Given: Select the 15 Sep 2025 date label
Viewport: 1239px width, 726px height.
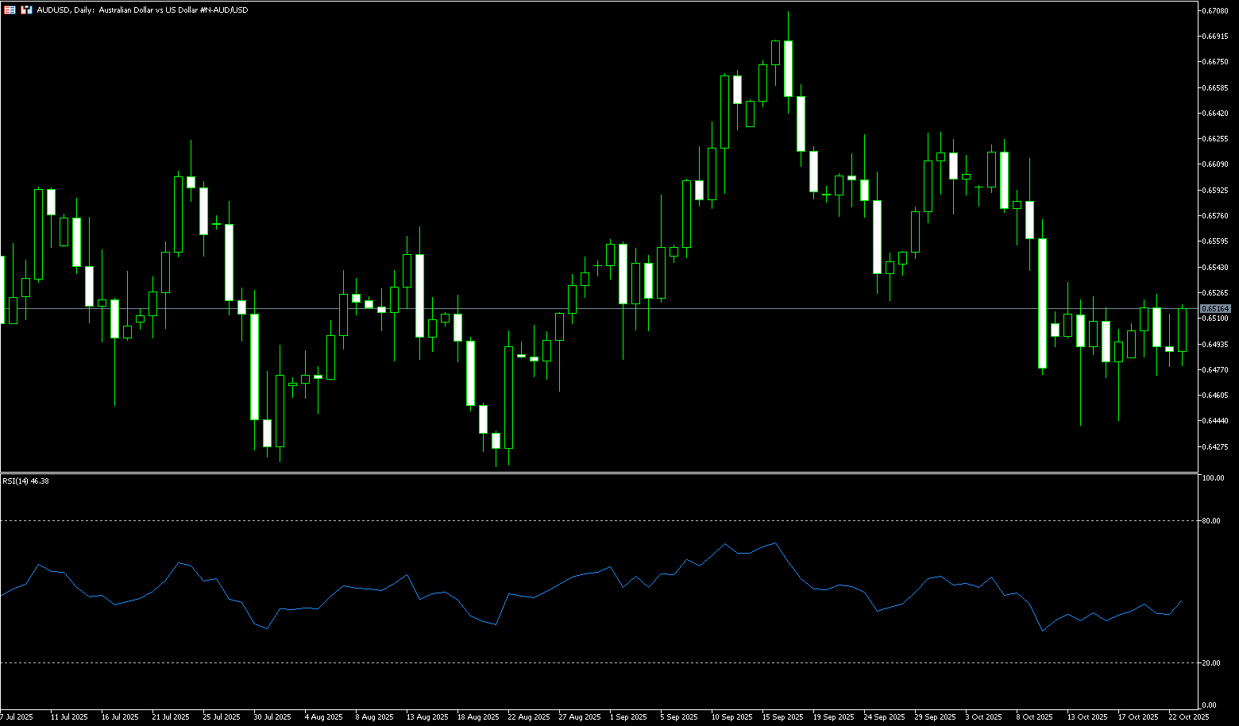Looking at the screenshot, I should [782, 716].
